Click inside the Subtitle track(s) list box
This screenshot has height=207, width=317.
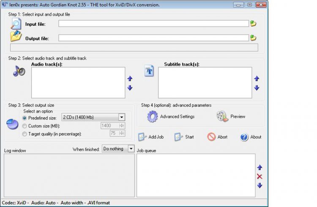click(205, 83)
